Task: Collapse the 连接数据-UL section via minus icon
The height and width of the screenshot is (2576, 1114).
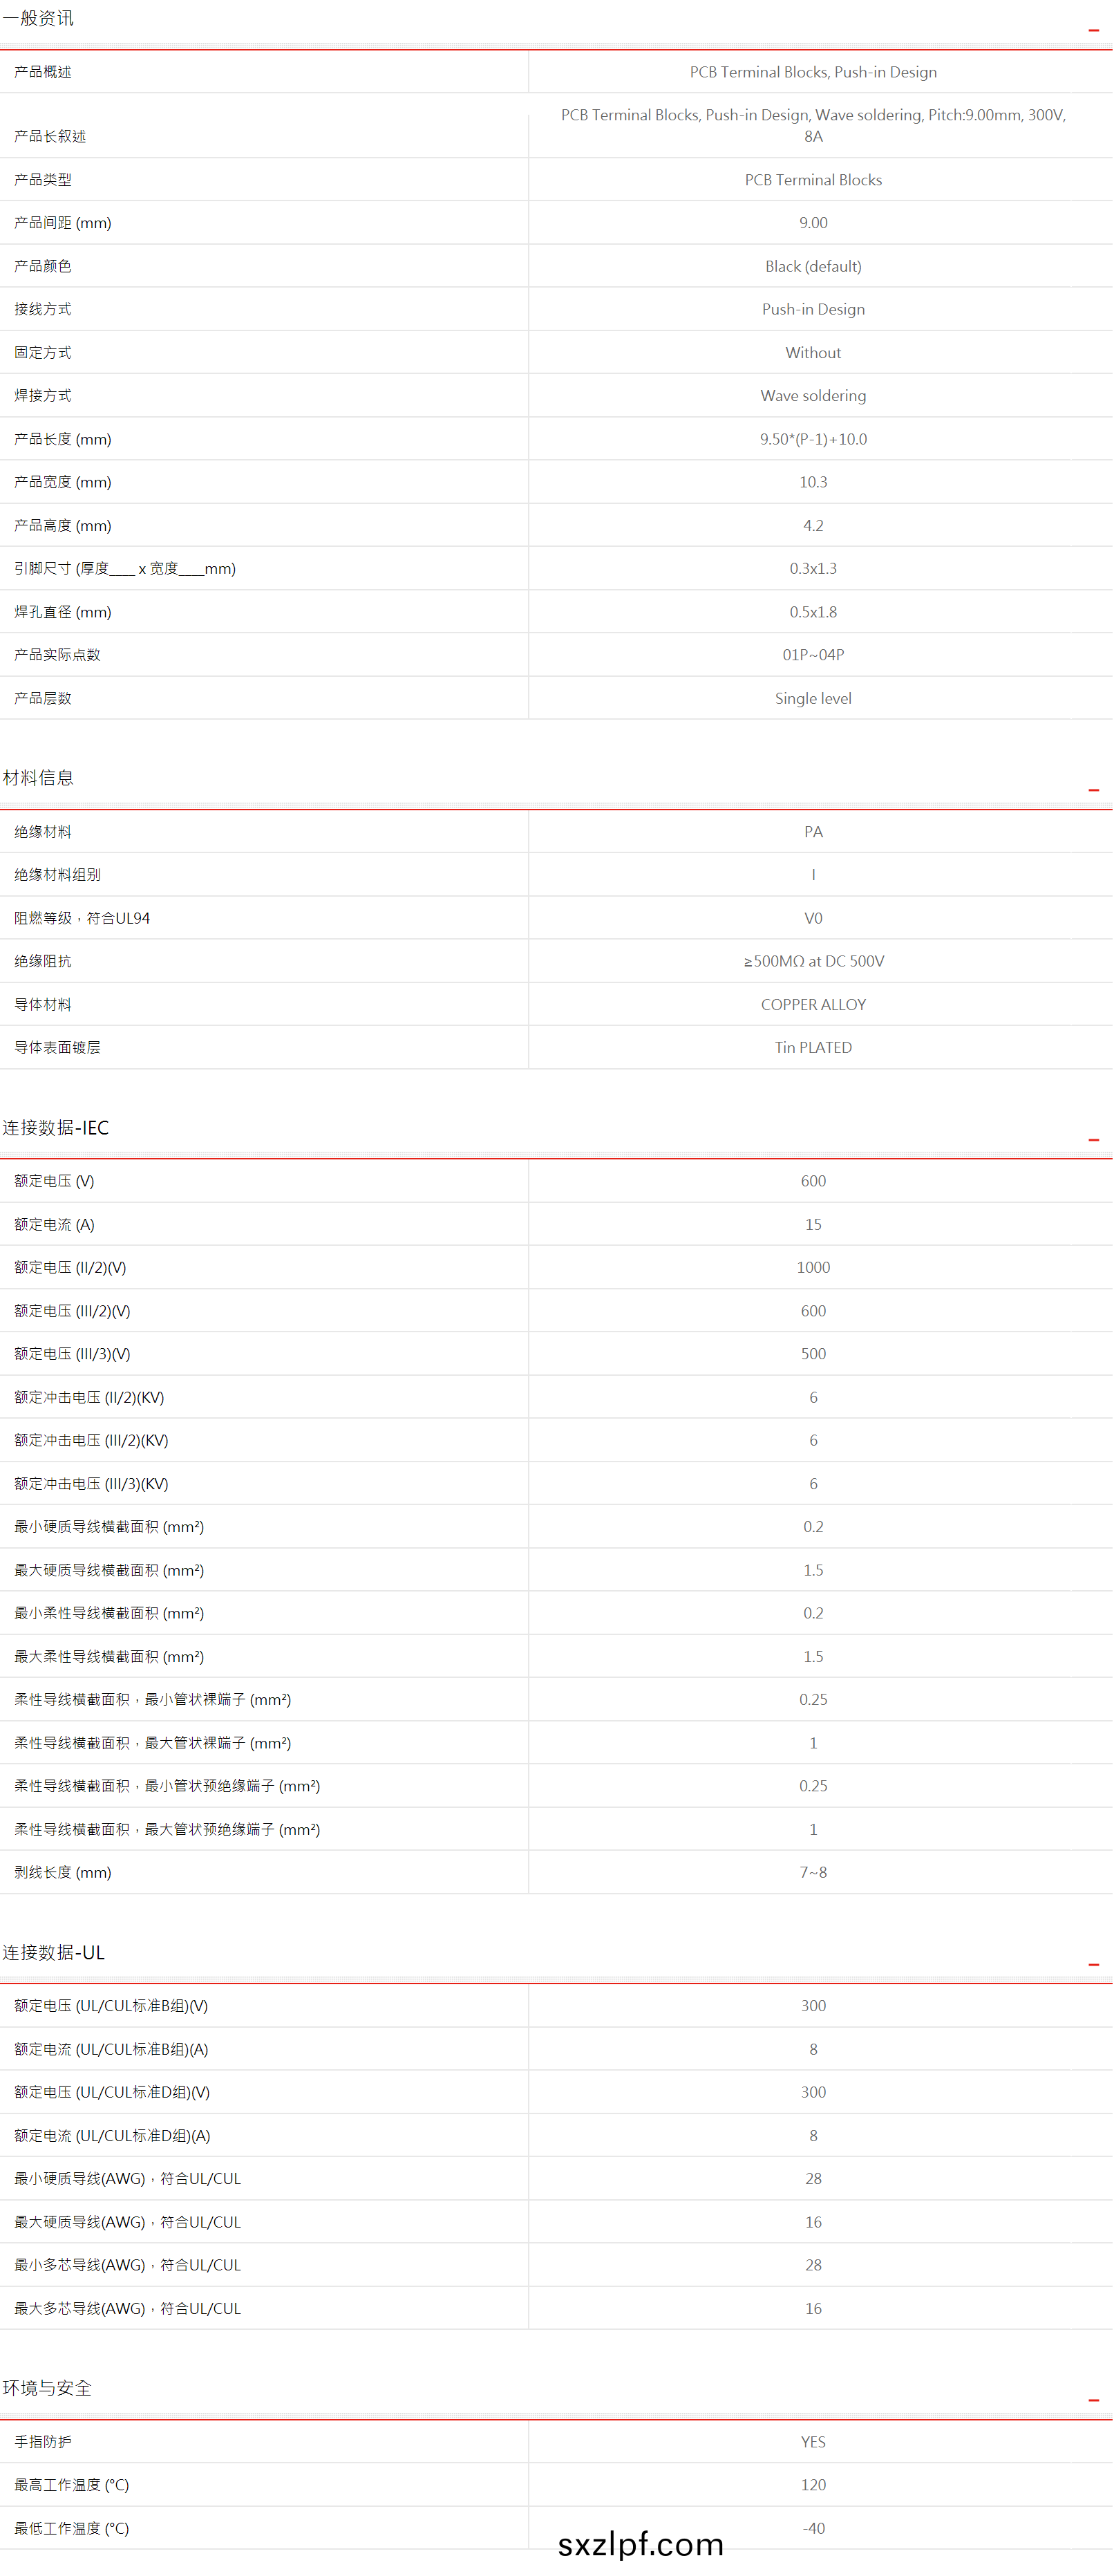Action: (1093, 1965)
